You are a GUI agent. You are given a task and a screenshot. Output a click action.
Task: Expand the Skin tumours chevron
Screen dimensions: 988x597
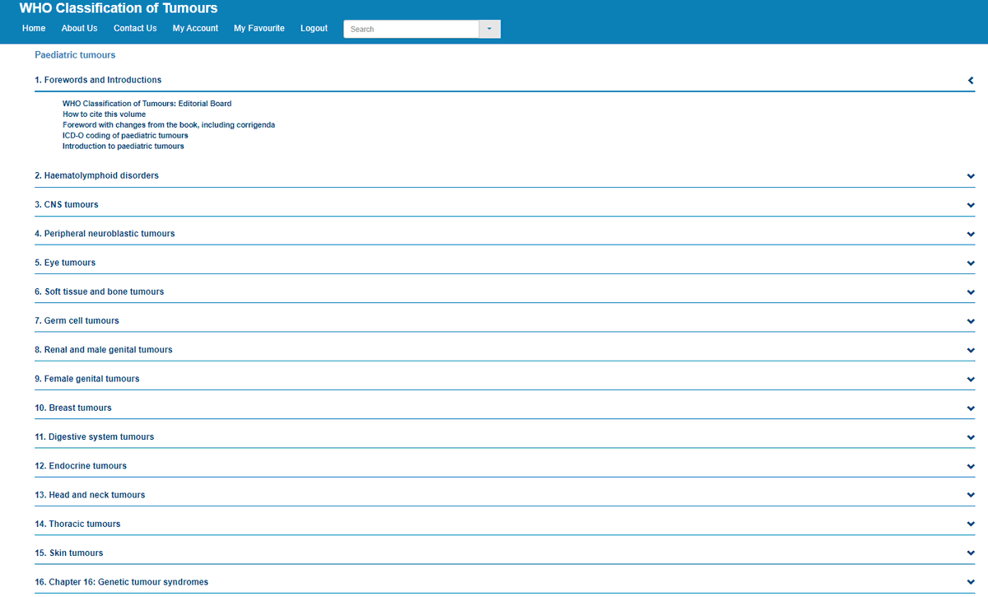point(971,553)
